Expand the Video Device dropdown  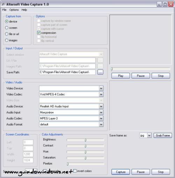coord(101,88)
